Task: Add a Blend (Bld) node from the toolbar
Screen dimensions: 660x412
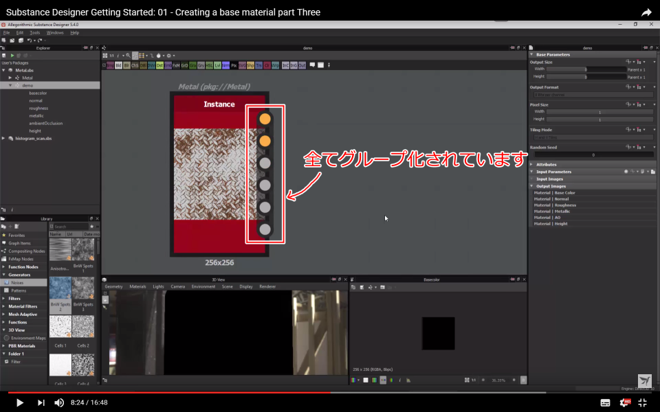Action: point(118,66)
